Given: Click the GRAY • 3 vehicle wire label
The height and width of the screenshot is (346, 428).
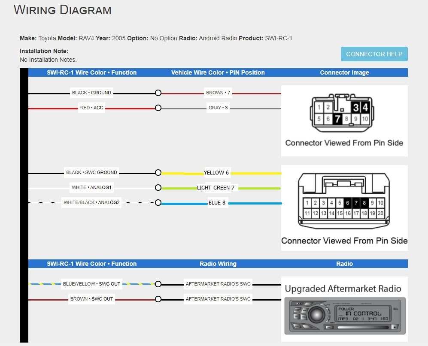Looking at the screenshot, I should [x=218, y=108].
